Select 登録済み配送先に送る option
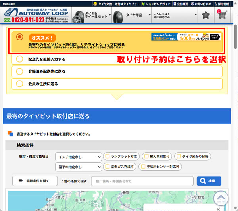This screenshot has height=211, width=238. (x=19, y=71)
